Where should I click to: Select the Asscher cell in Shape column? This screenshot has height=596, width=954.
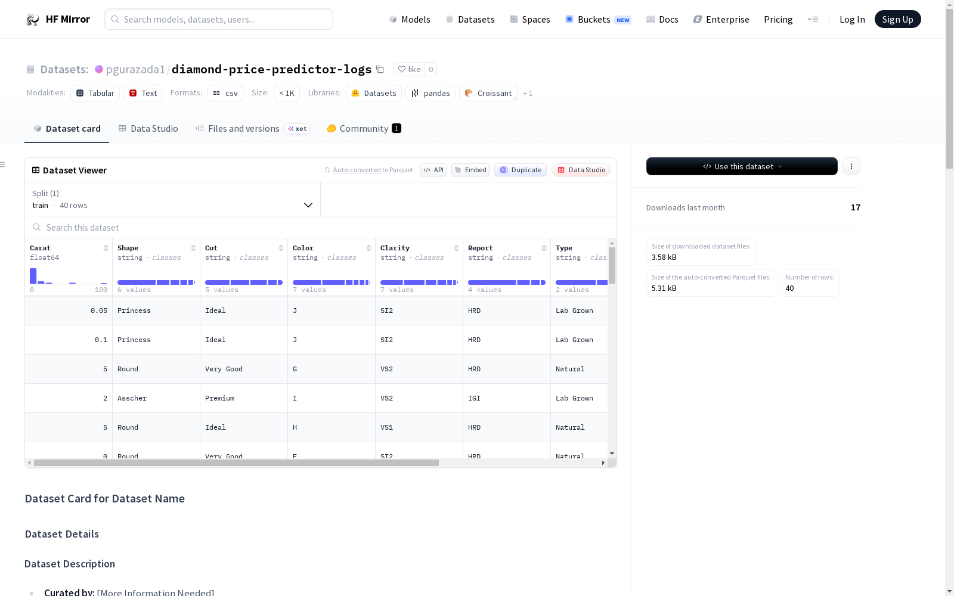156,398
